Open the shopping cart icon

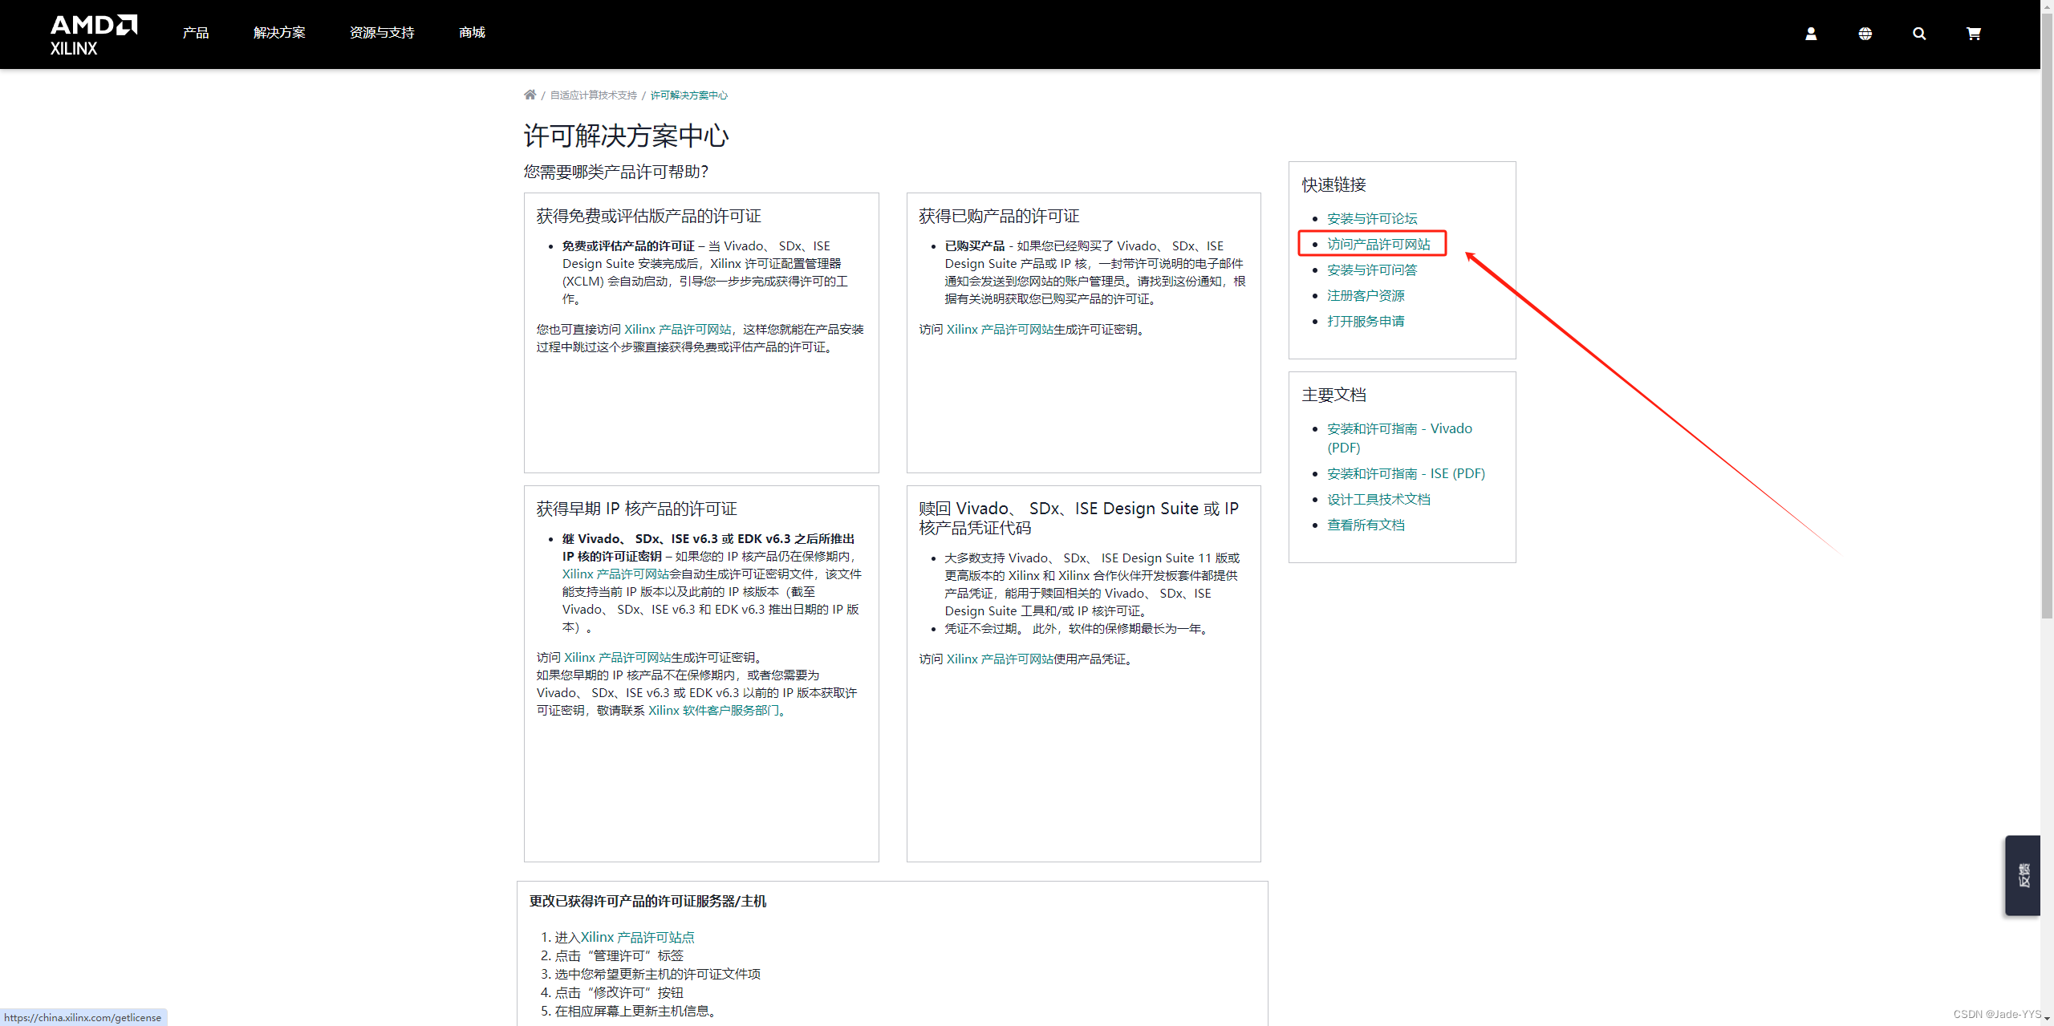1974,34
